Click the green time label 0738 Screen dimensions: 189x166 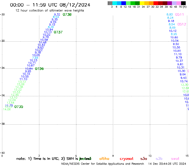67,15
